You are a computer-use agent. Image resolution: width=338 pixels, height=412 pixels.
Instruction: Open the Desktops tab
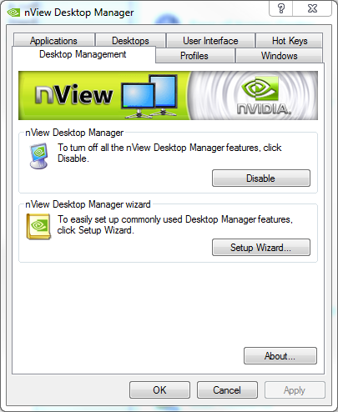(x=130, y=41)
